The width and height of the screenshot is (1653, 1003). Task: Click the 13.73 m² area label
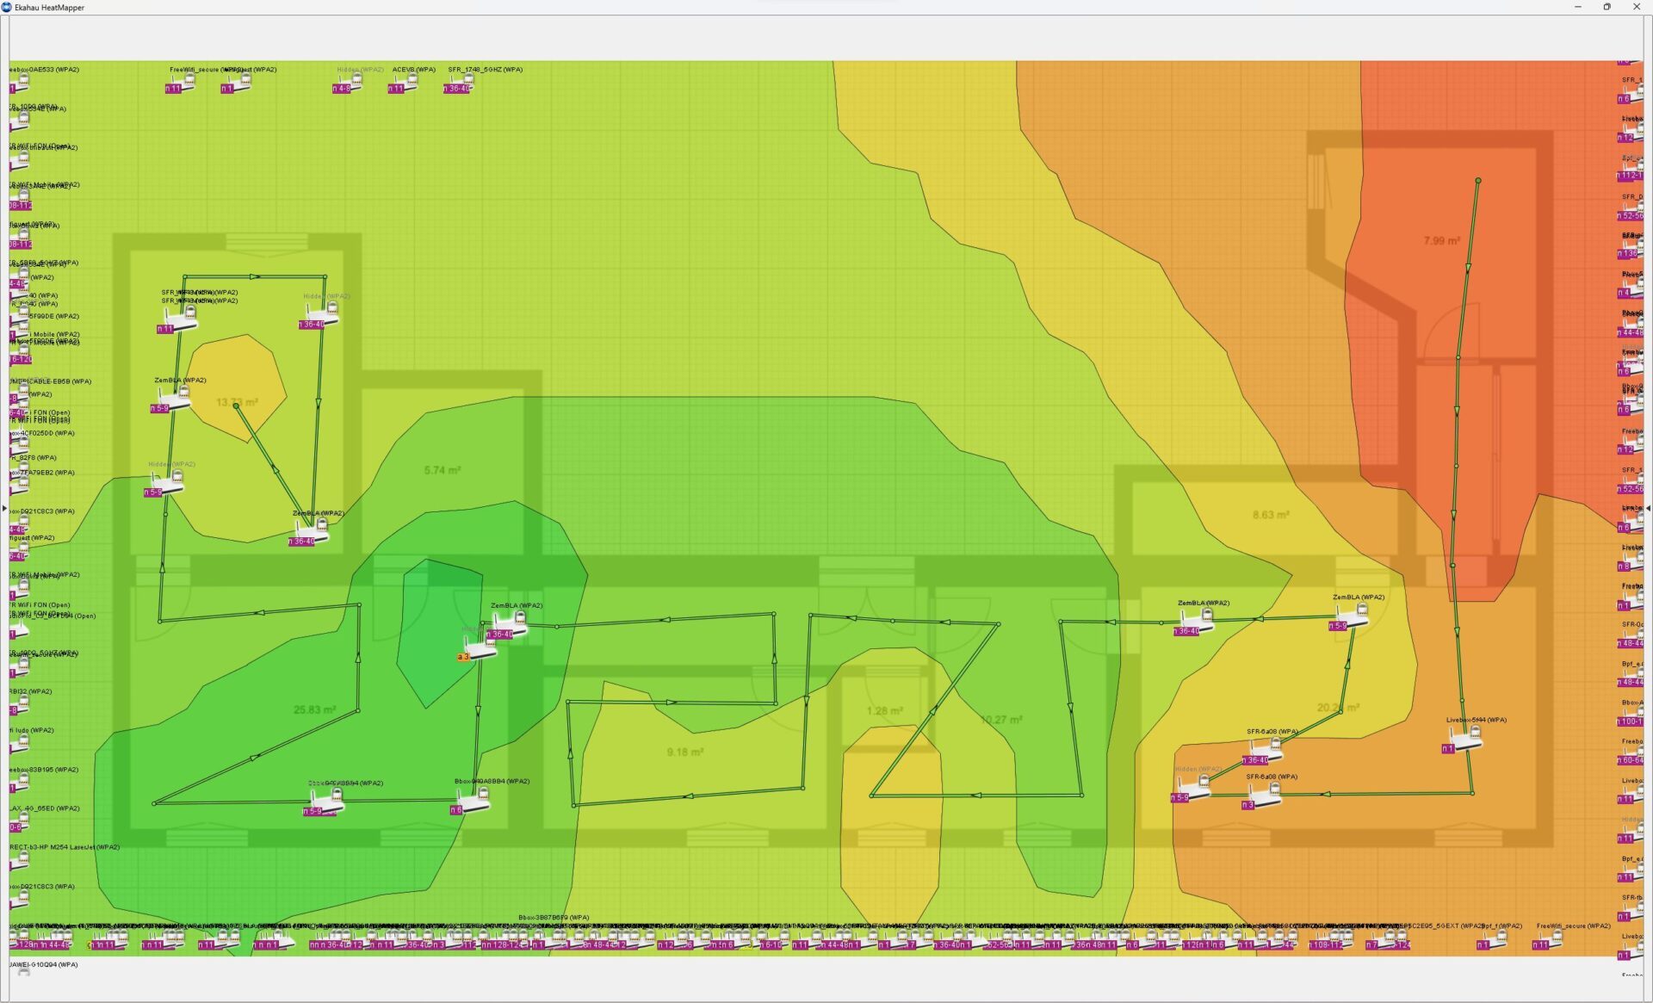pyautogui.click(x=237, y=402)
